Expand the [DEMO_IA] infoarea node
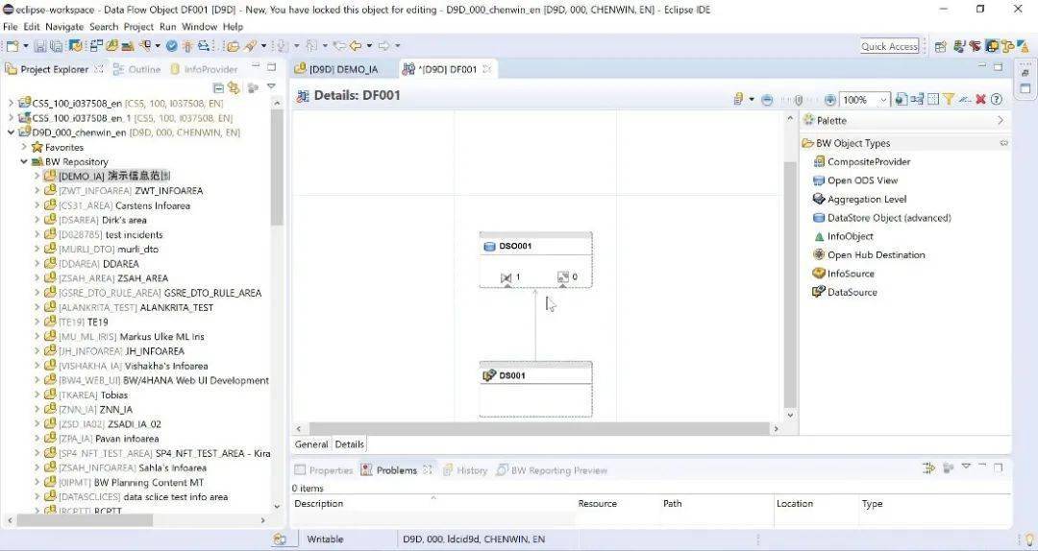The width and height of the screenshot is (1038, 551). pos(37,176)
